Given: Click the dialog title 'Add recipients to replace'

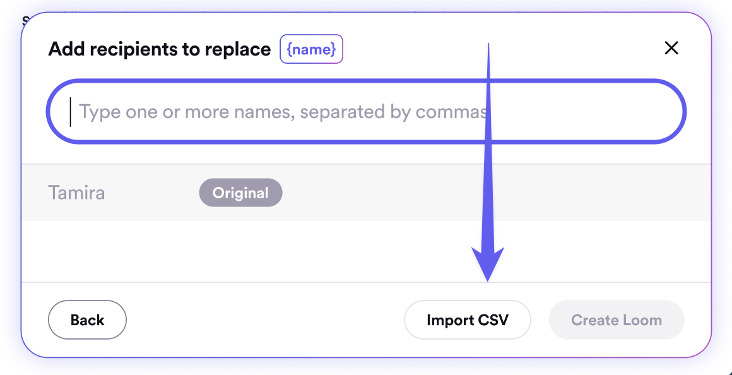Looking at the screenshot, I should 159,49.
